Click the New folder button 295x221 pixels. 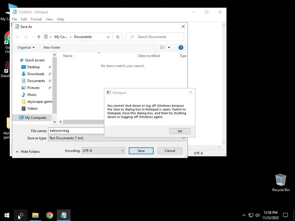[x=52, y=47]
